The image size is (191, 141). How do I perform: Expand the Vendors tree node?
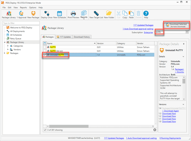(8, 50)
